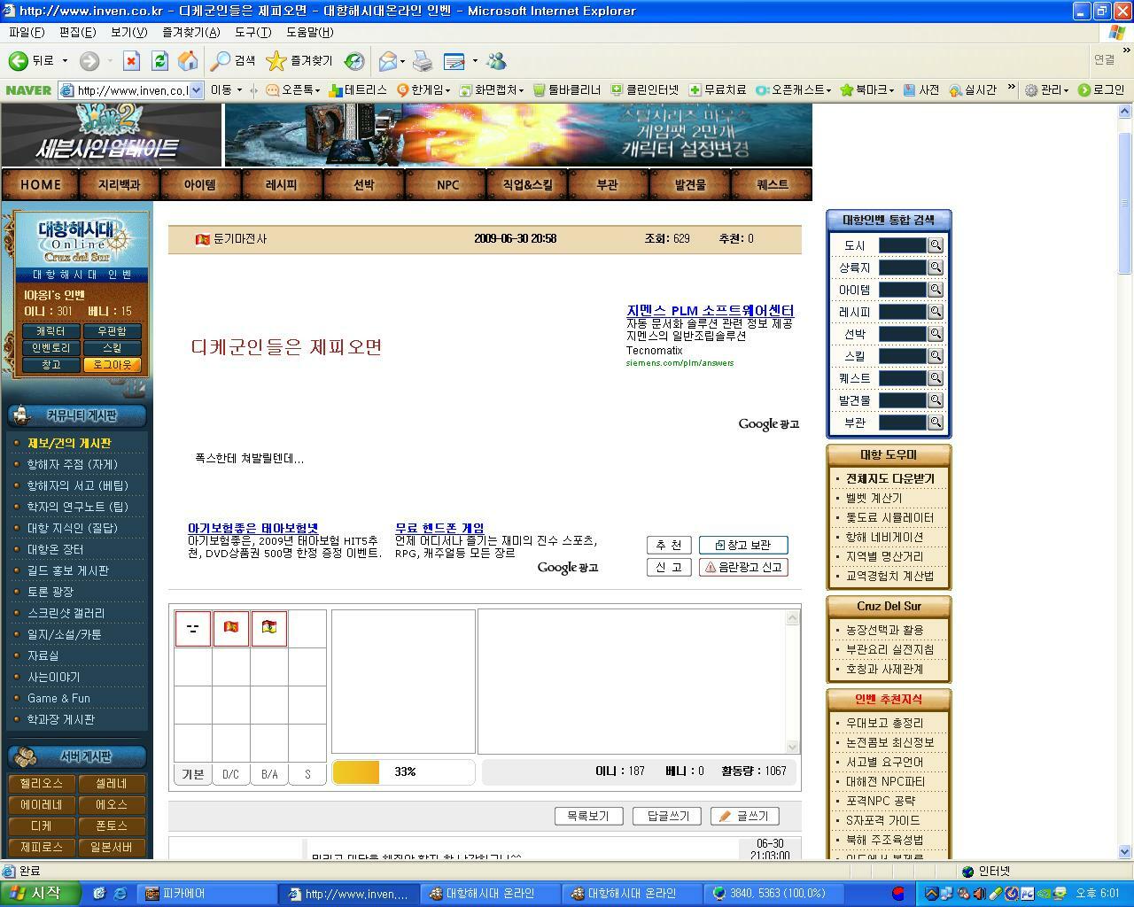Screen dimensions: 1134x907
Task: Open 레시피 in the site navigation bar
Action: pos(282,185)
